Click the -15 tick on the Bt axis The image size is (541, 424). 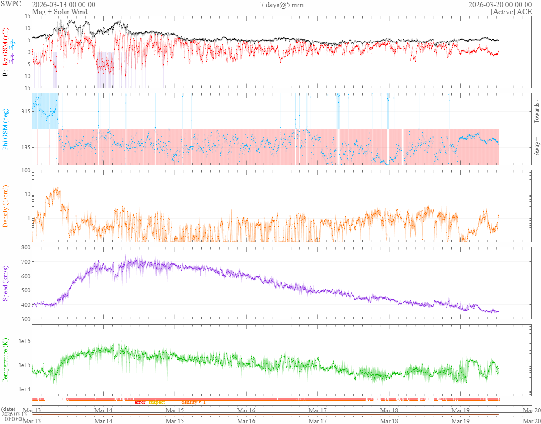[27, 88]
